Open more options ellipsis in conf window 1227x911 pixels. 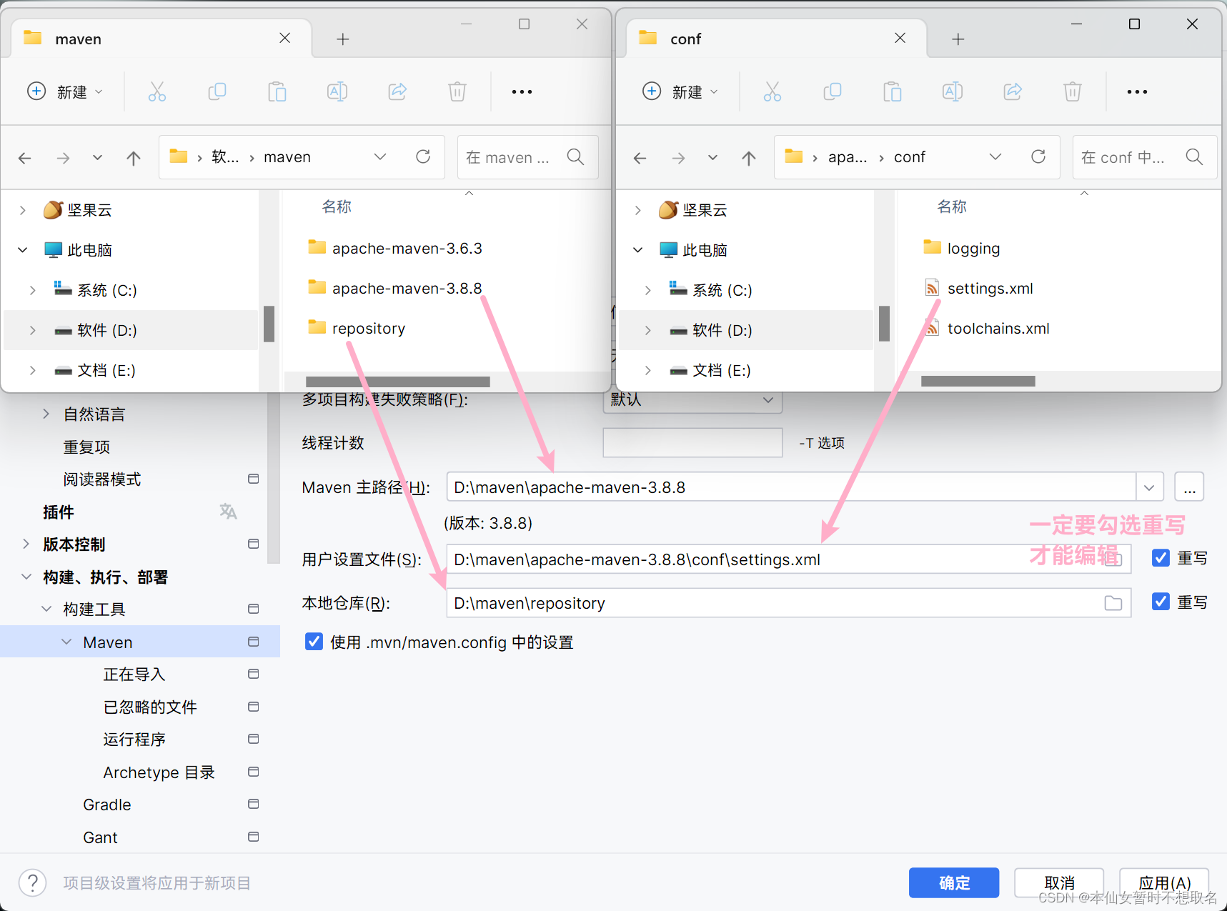point(1137,91)
